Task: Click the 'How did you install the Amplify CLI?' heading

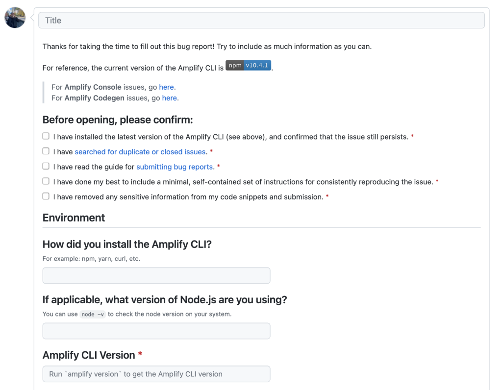Action: tap(126, 244)
